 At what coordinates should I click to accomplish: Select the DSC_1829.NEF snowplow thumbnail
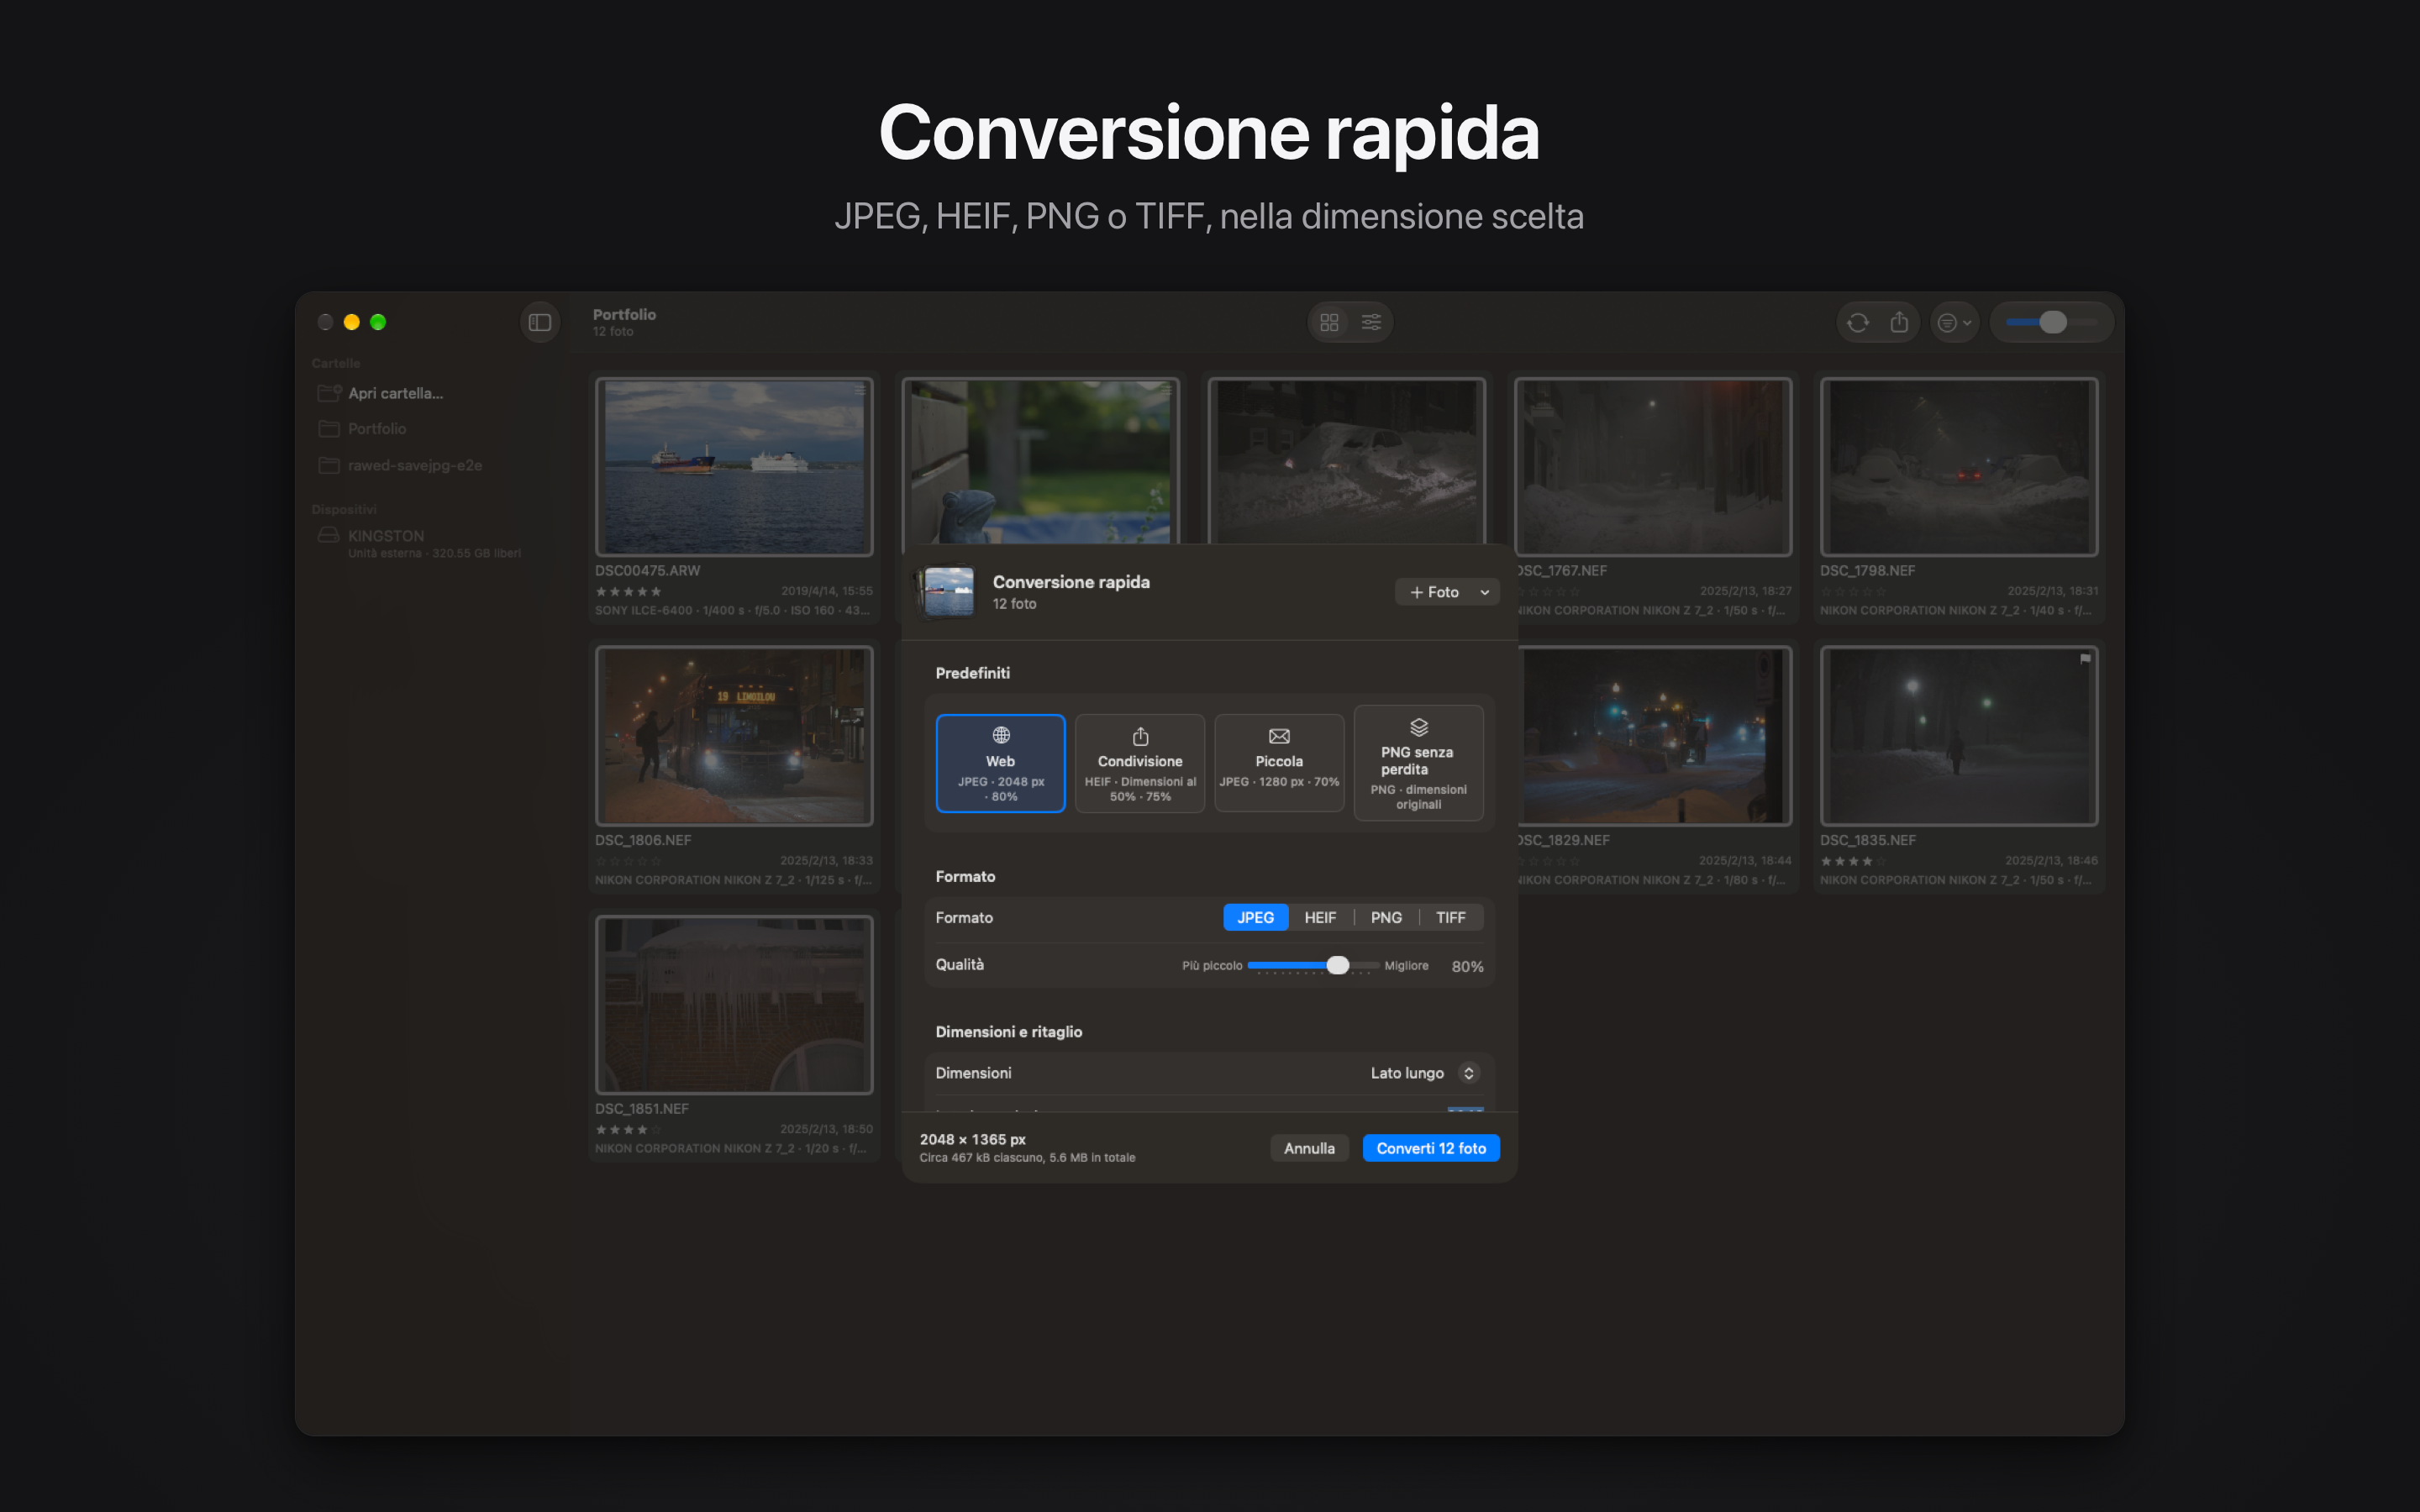pyautogui.click(x=1654, y=735)
